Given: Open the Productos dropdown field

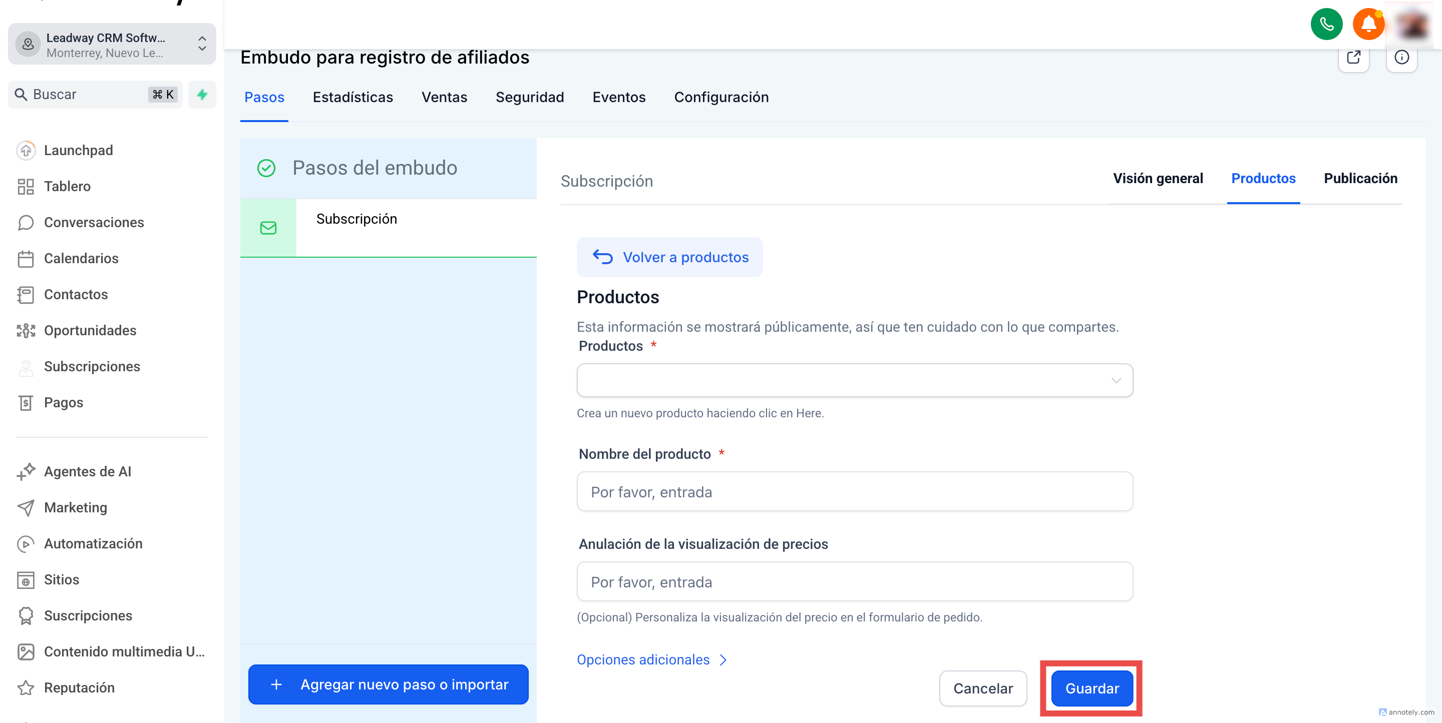Looking at the screenshot, I should point(854,381).
